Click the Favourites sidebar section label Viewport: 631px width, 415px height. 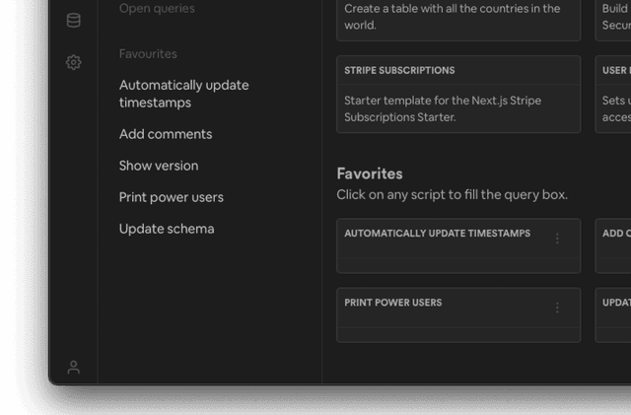coord(148,54)
